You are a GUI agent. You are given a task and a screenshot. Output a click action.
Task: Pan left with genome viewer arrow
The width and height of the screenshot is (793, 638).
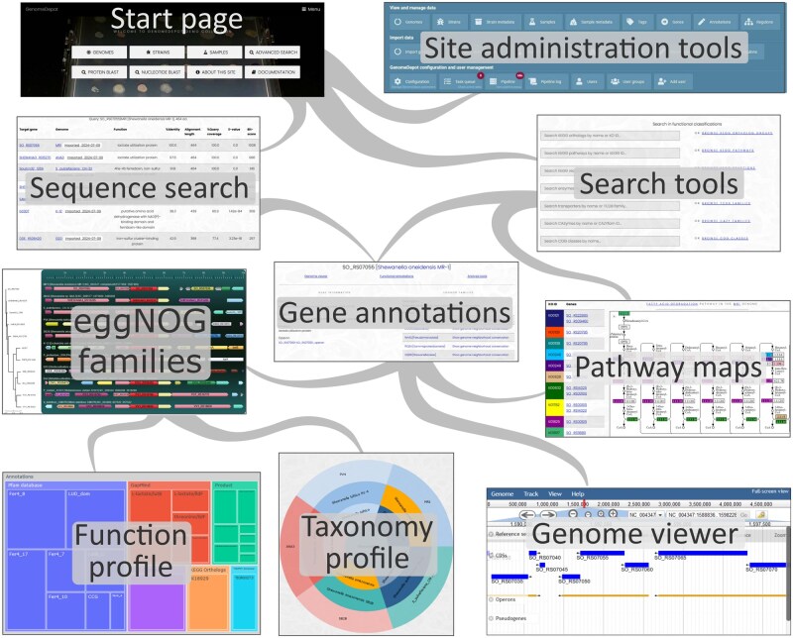pos(527,514)
